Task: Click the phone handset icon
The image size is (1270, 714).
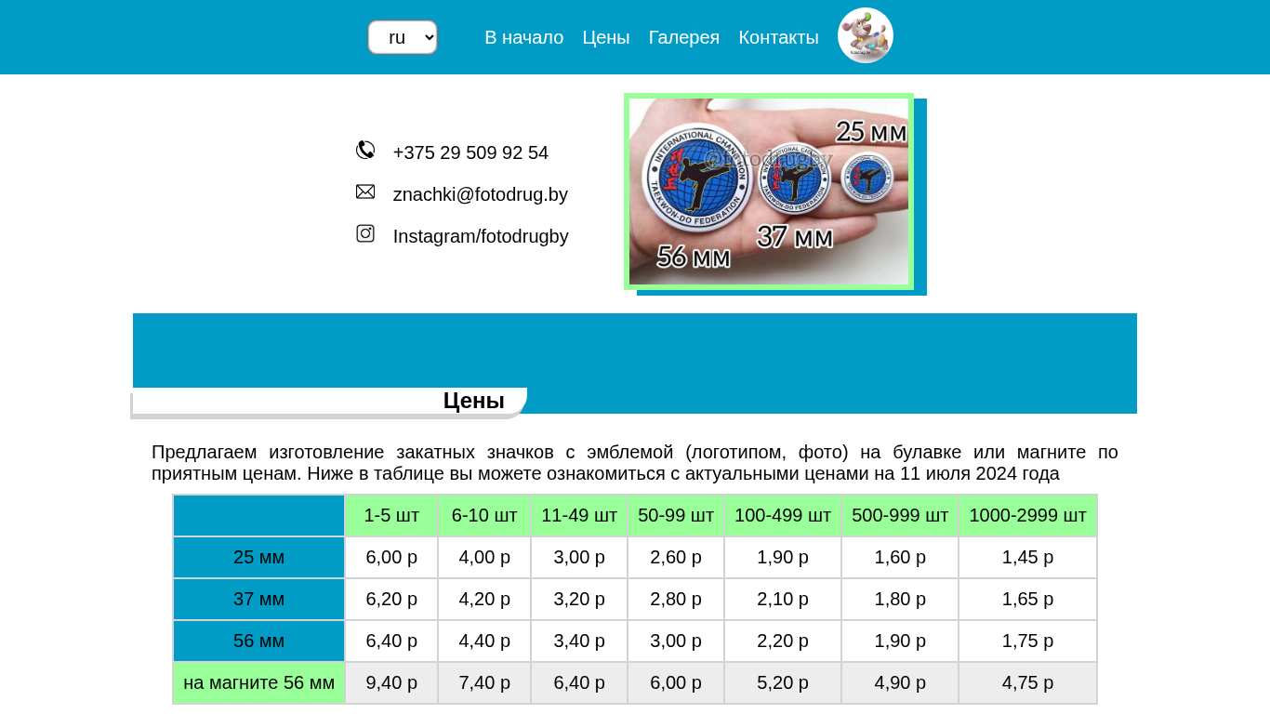Action: pyautogui.click(x=365, y=150)
